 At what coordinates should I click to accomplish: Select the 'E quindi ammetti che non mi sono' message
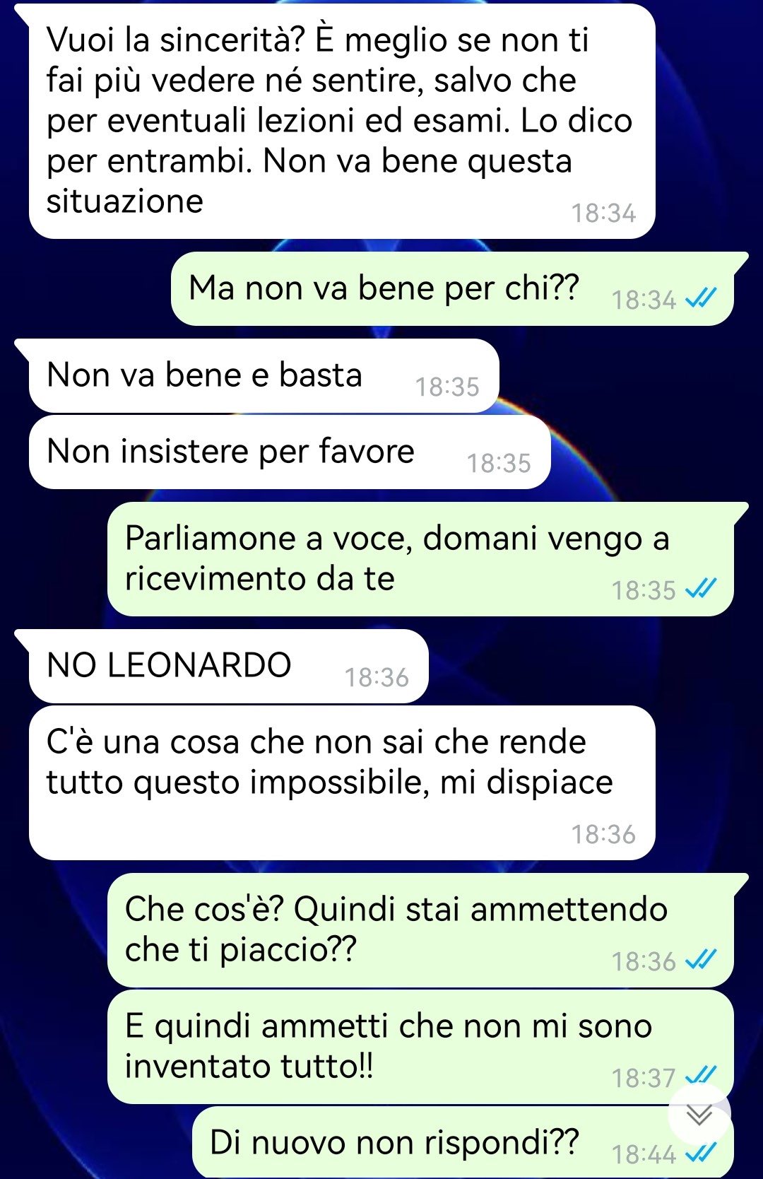click(x=420, y=1047)
